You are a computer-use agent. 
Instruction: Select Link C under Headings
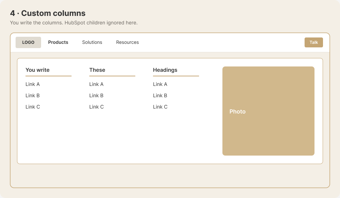tap(160, 107)
